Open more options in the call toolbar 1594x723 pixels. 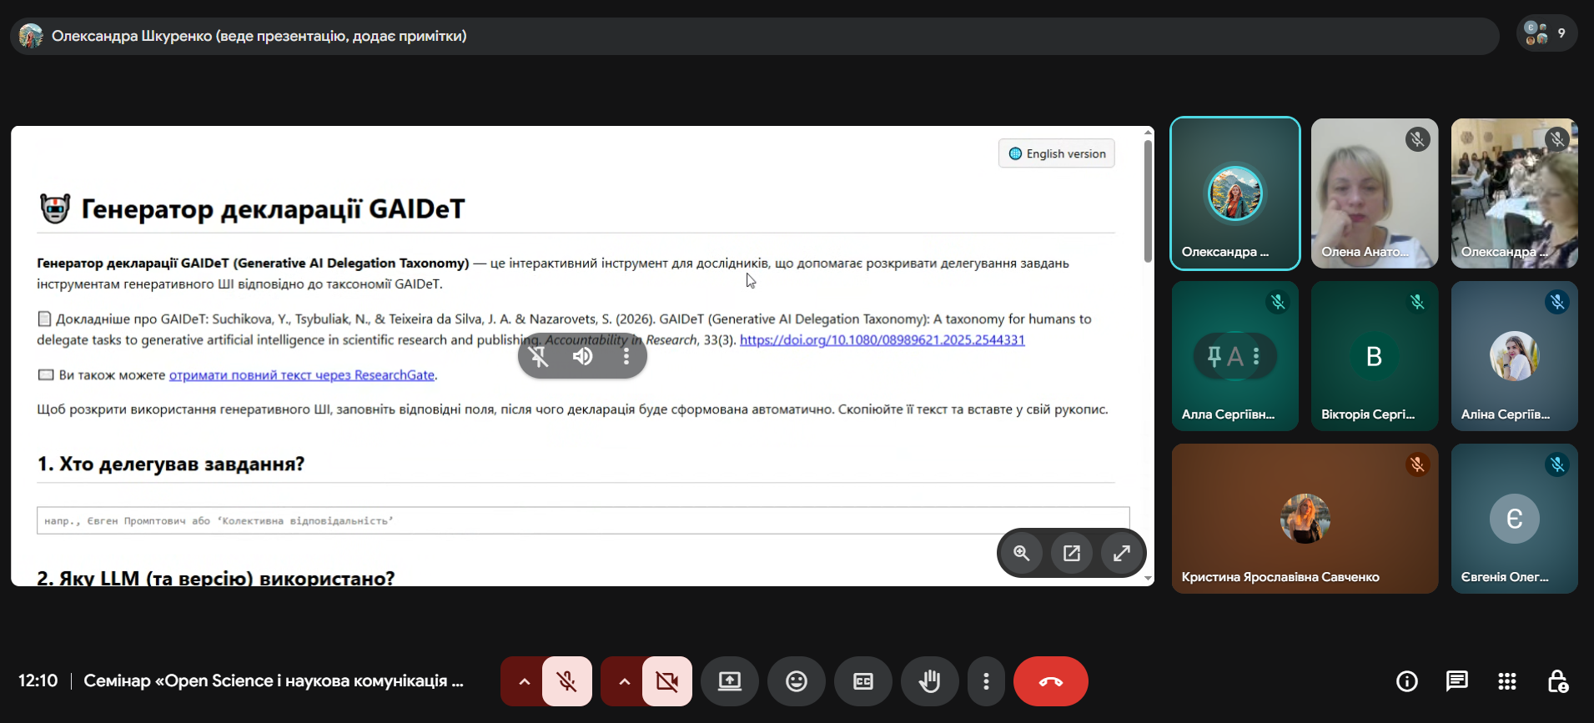coord(986,681)
